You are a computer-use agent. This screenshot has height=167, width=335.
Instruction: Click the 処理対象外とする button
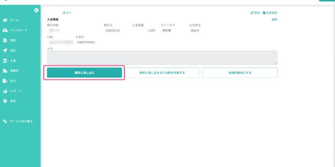[240, 73]
